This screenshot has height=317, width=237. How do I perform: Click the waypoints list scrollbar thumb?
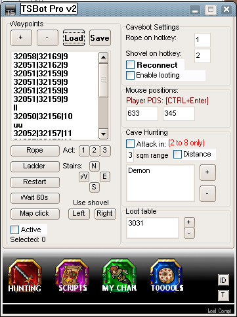(103, 80)
